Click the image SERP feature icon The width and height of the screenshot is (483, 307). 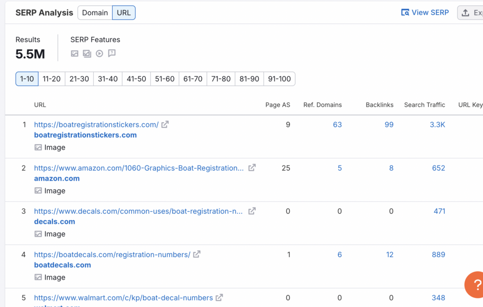[75, 54]
